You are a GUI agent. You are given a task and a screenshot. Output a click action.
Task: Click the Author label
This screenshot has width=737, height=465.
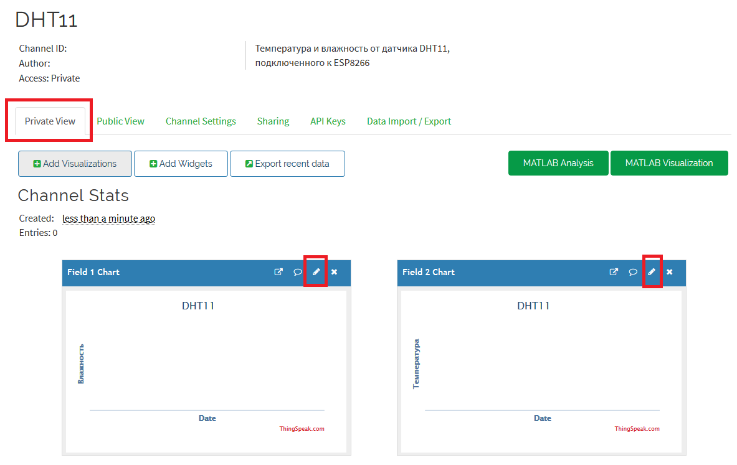point(34,63)
